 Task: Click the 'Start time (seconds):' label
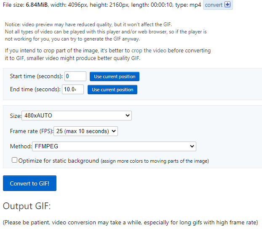point(36,76)
